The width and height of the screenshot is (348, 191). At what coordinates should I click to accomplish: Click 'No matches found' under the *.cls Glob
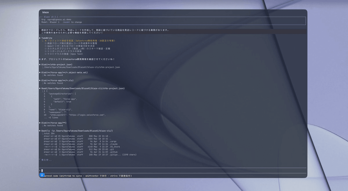pos(53,83)
